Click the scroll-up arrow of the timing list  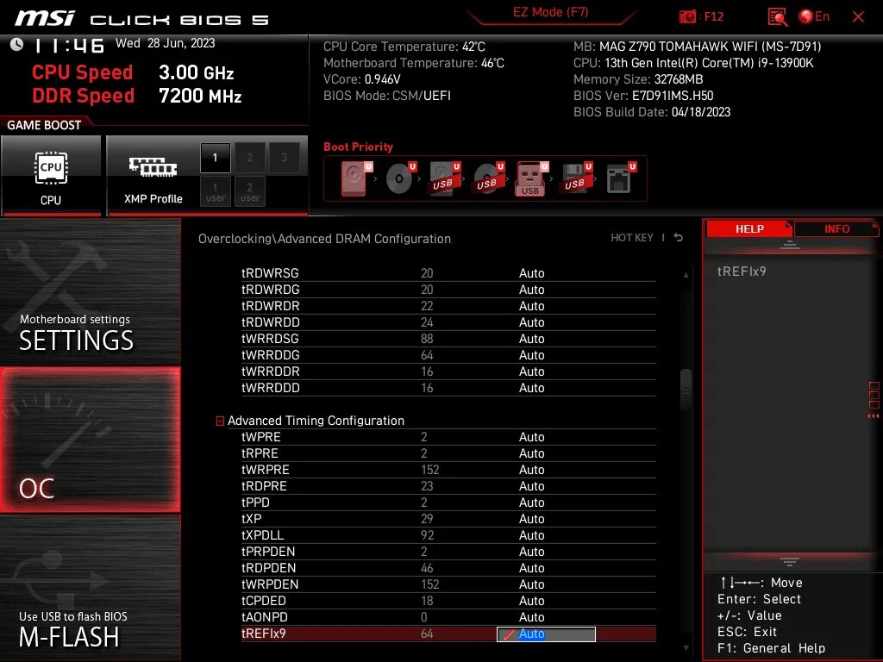coord(686,275)
